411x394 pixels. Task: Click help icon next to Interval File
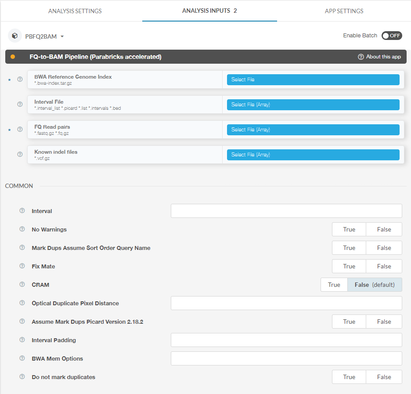[x=20, y=105]
